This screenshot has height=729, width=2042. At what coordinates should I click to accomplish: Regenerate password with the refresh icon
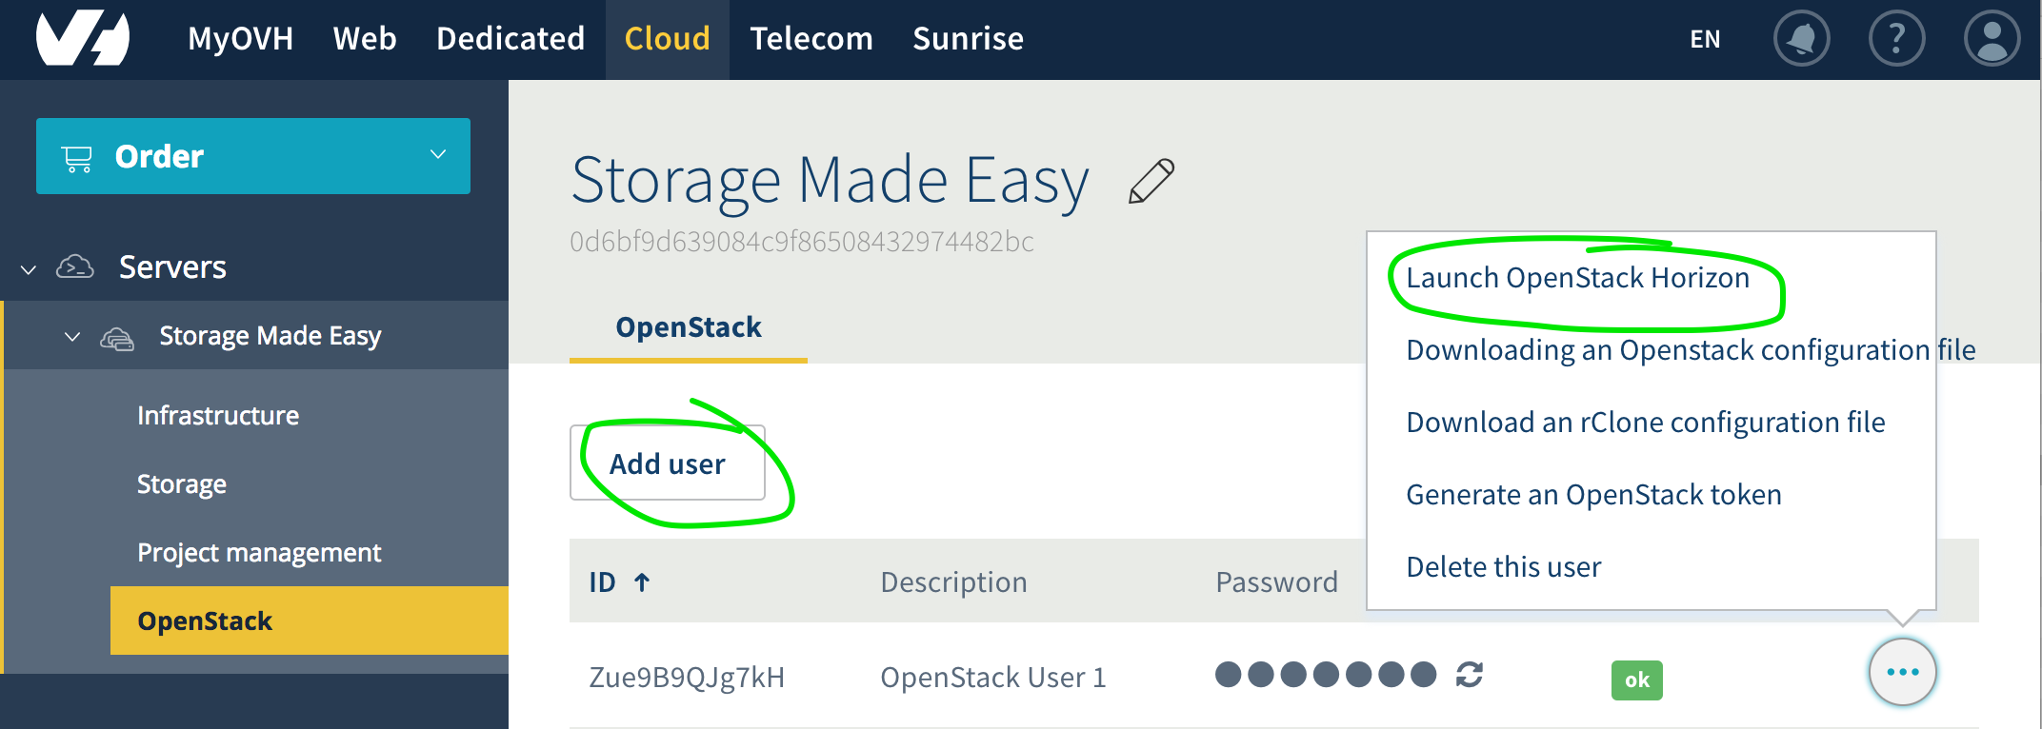pyautogui.click(x=1470, y=675)
